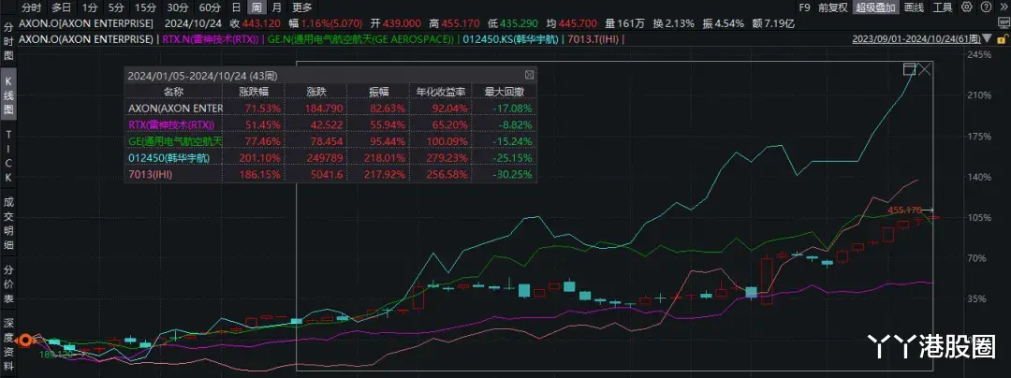The image size is (1011, 378).
Task: Select the GE(通用电气航空航天 row name
Action: (176, 140)
